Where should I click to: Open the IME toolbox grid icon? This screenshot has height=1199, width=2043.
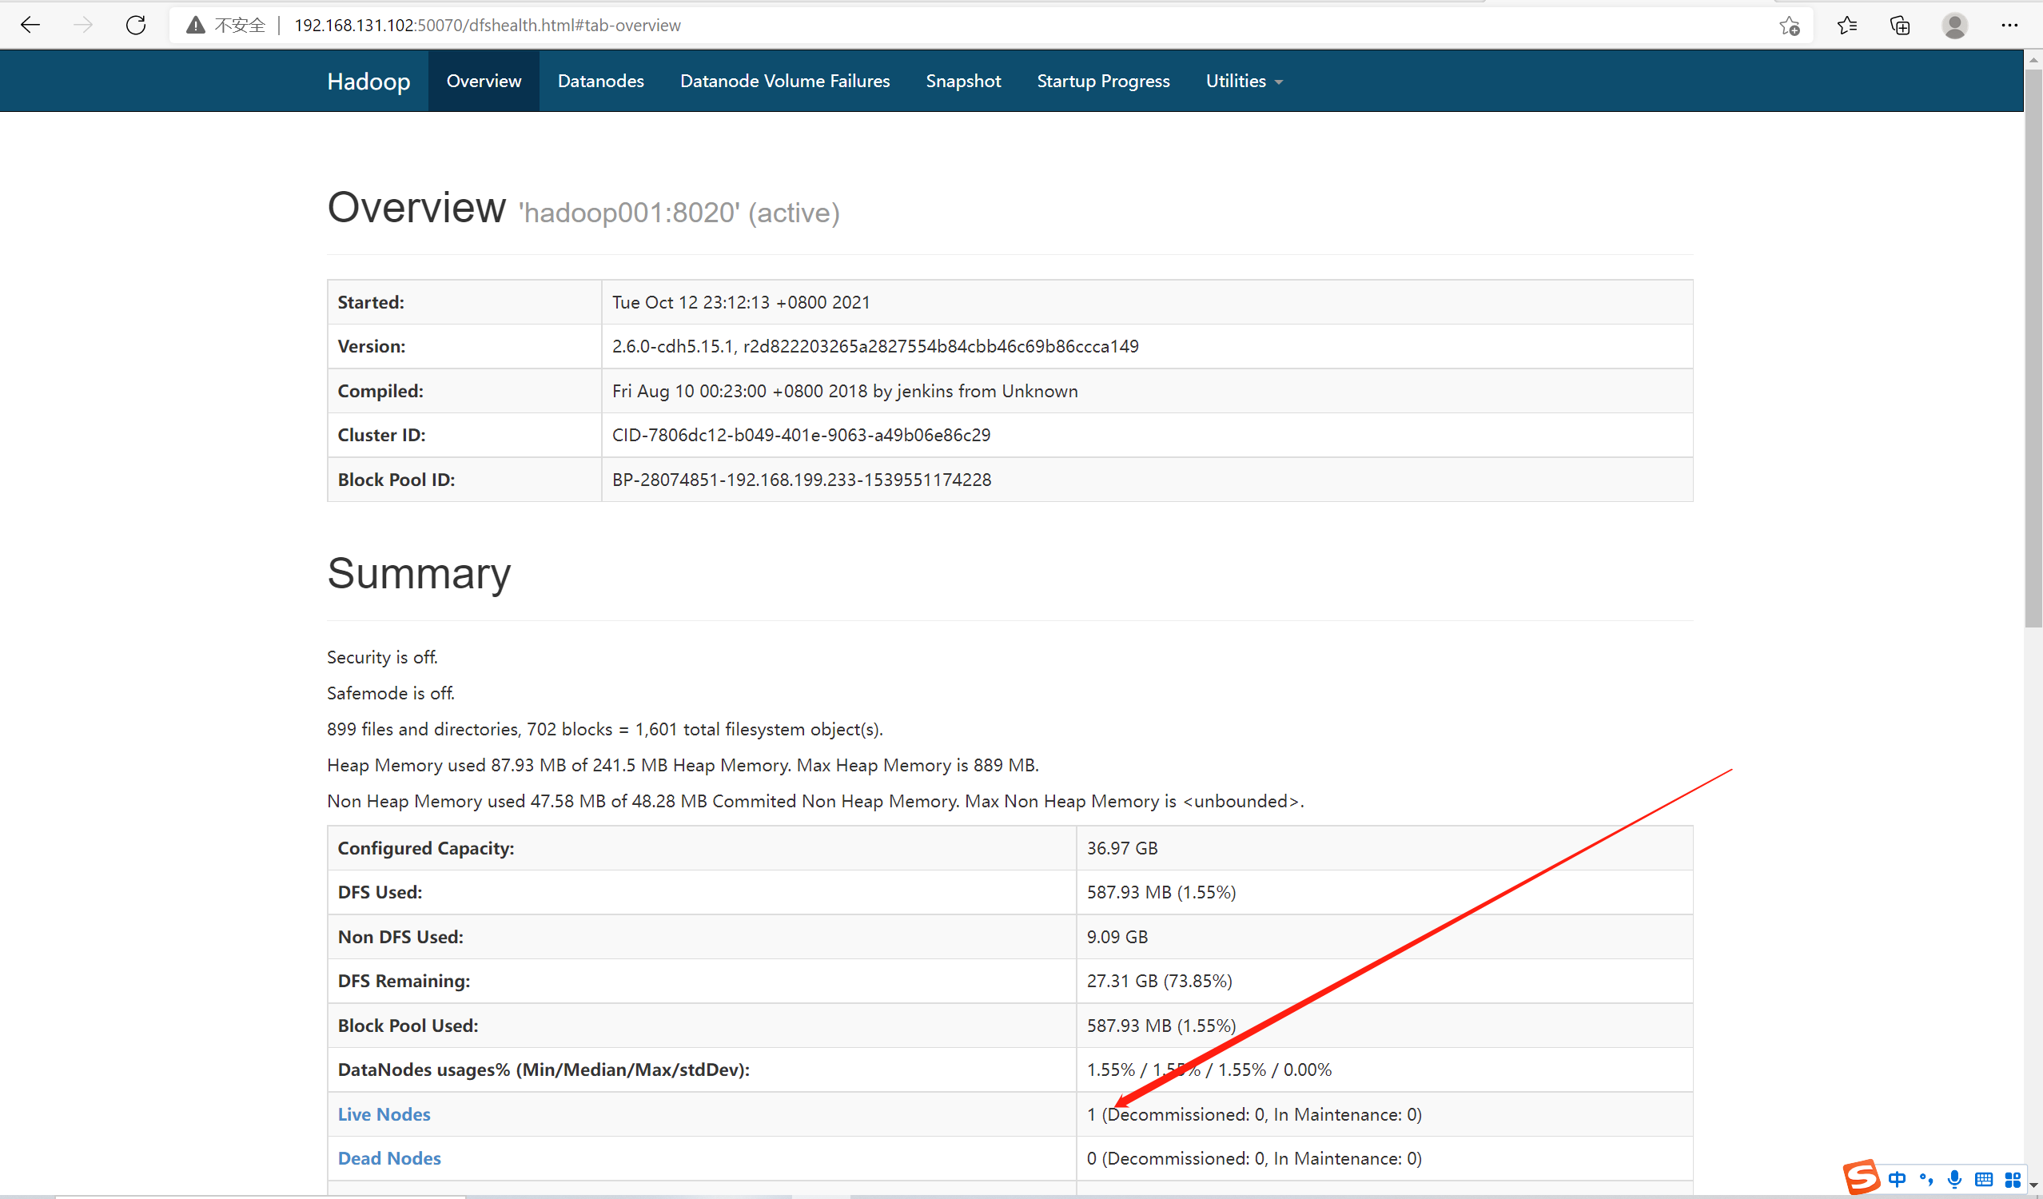2012,1180
